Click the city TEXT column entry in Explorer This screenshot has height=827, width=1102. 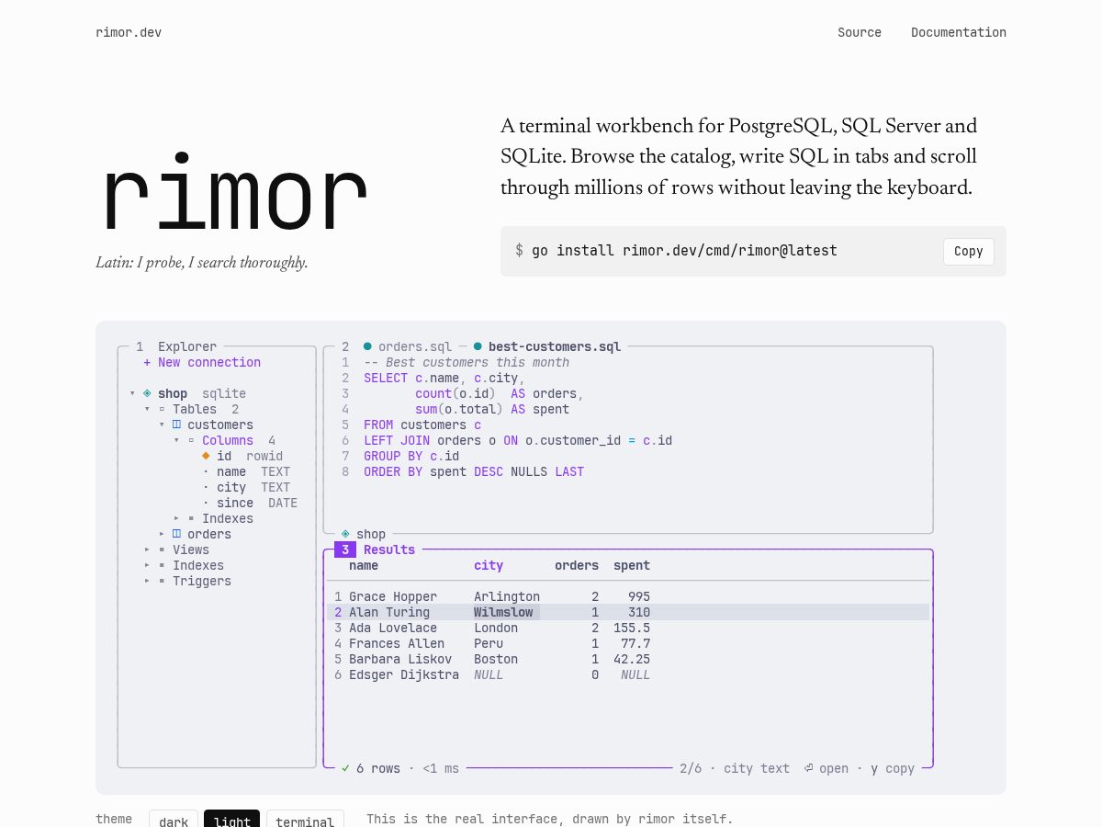pos(246,487)
